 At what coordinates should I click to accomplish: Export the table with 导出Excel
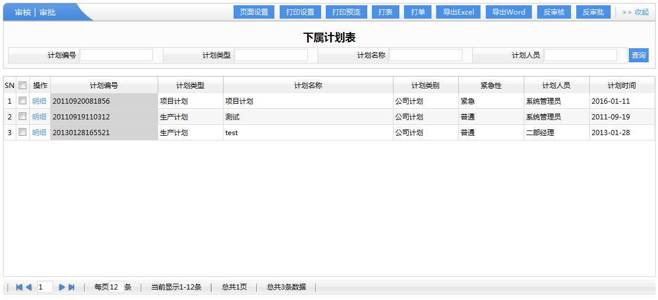(458, 12)
